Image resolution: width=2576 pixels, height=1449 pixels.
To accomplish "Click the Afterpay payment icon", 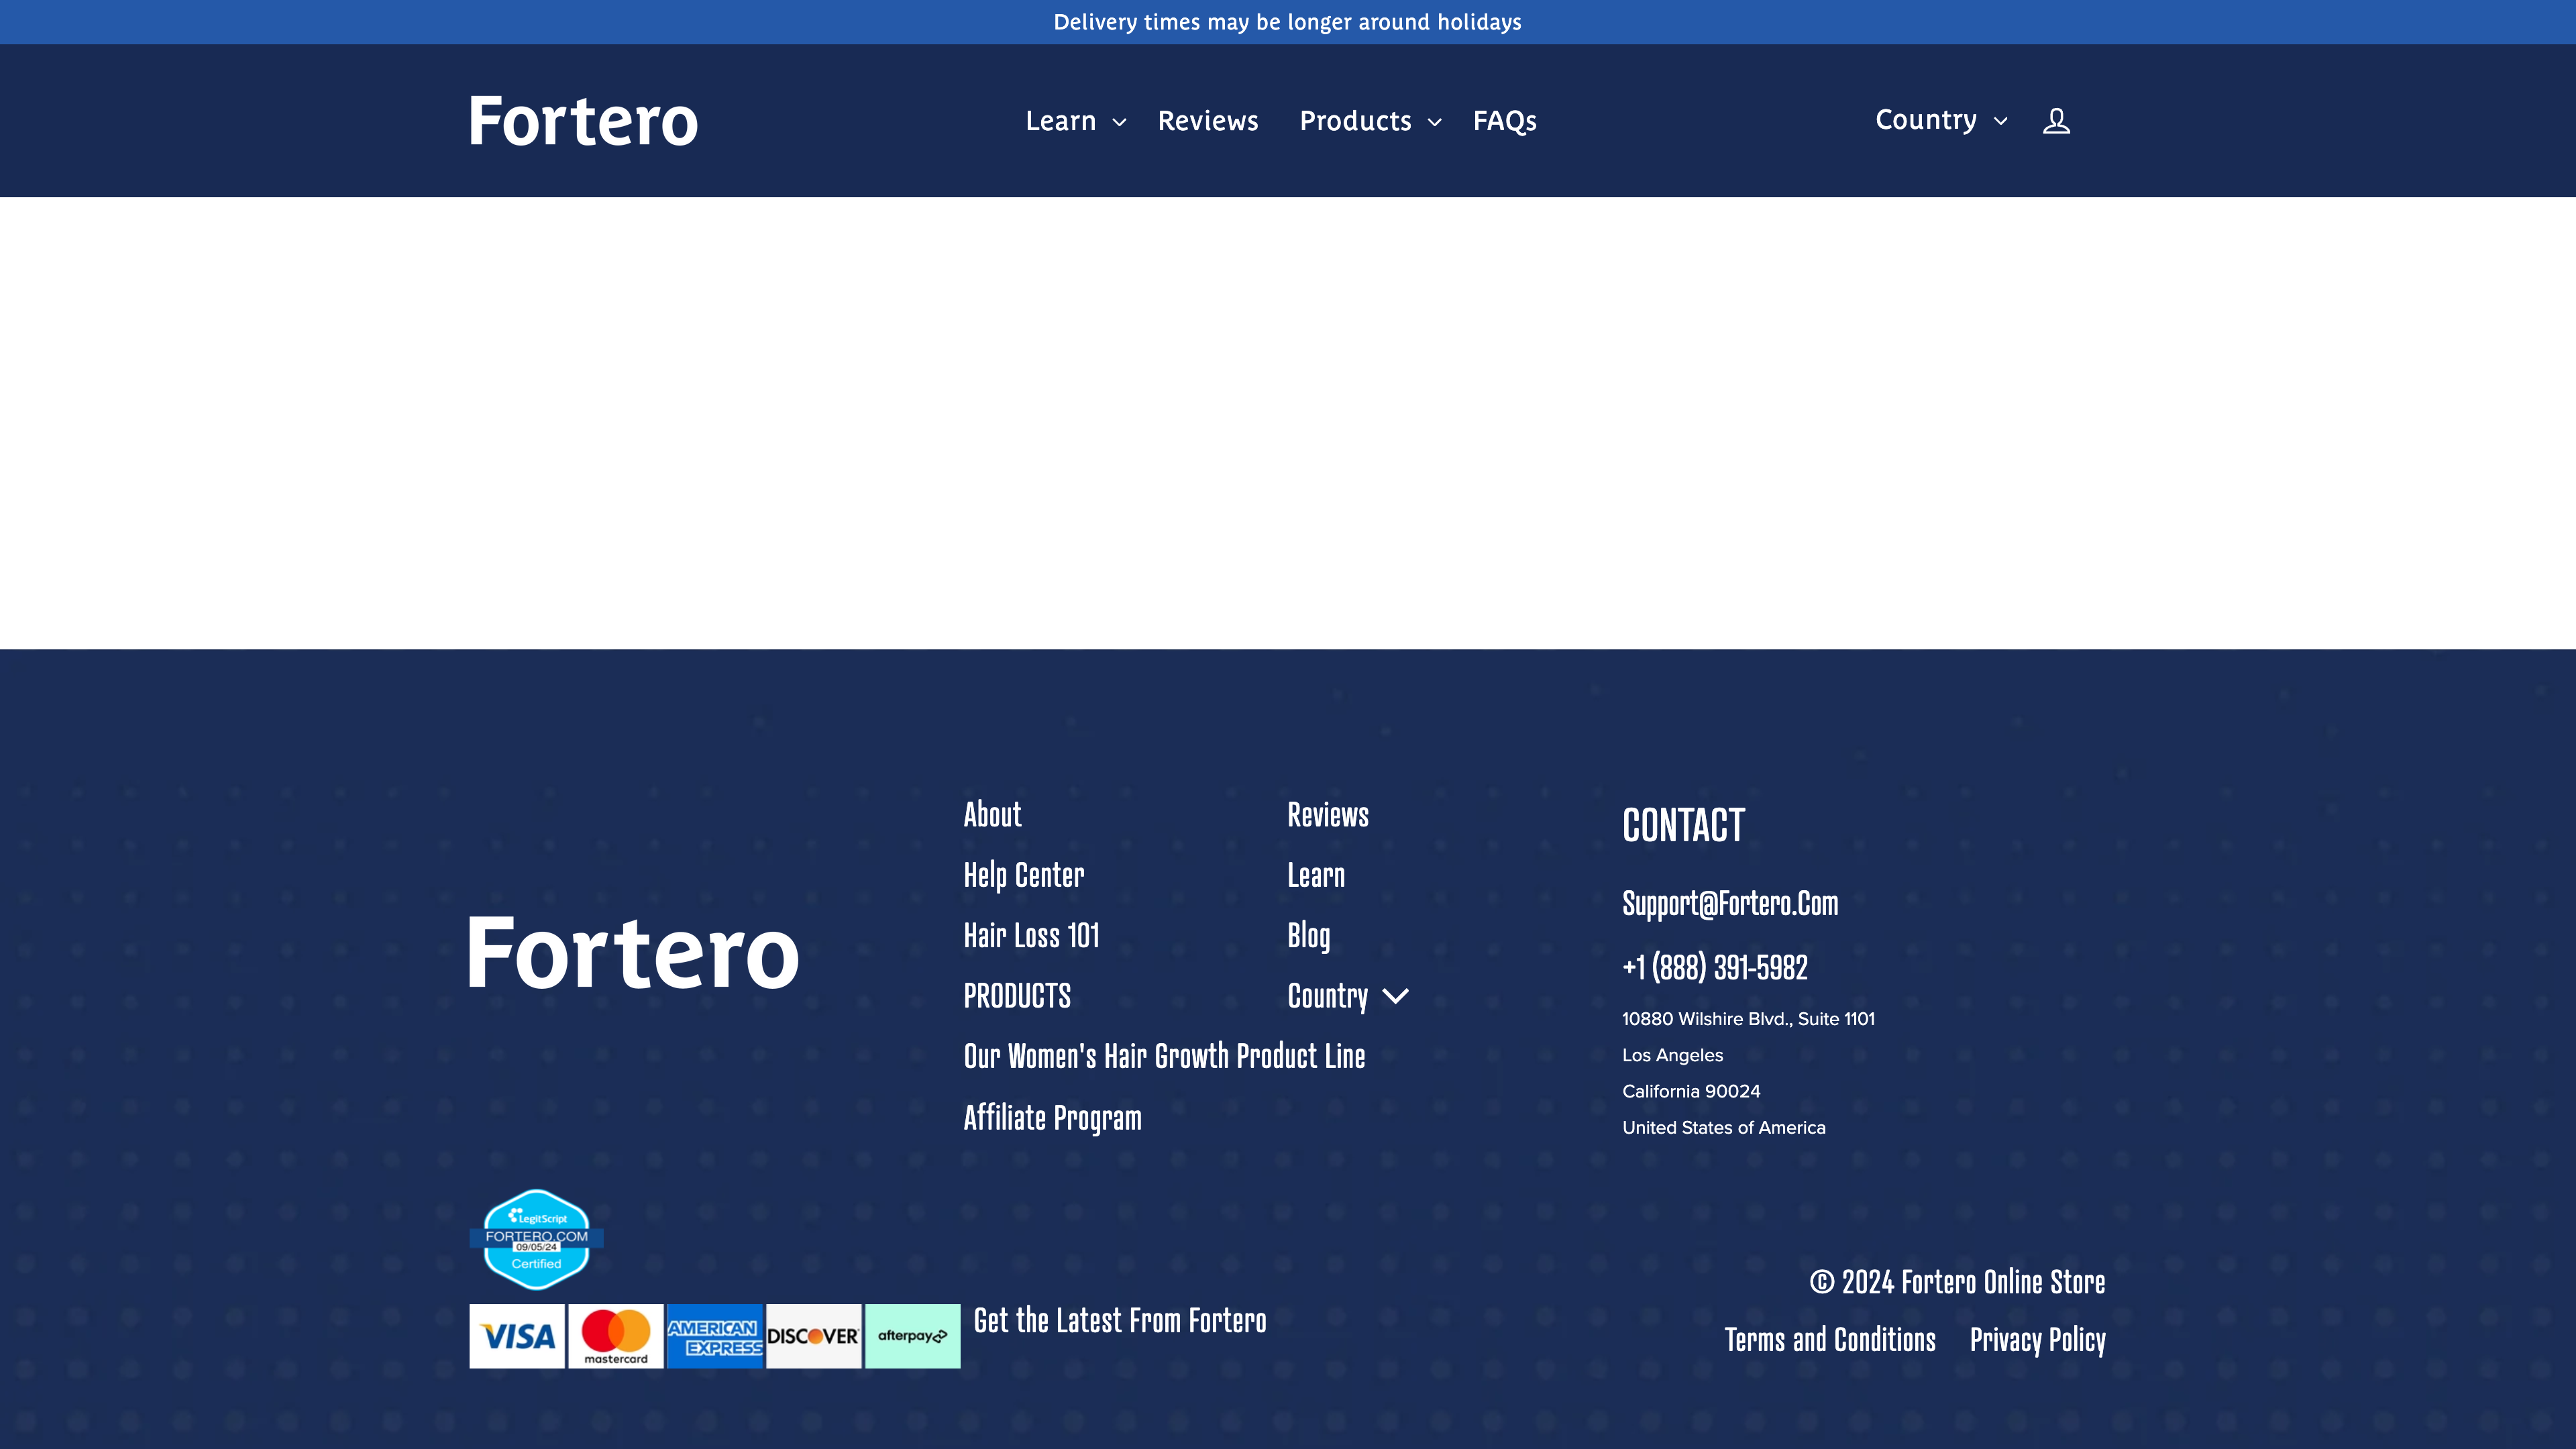I will 912,1336.
